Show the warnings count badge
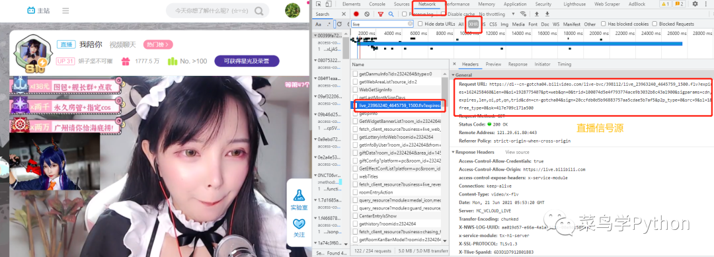The height and width of the screenshot is (257, 714). tap(664, 4)
